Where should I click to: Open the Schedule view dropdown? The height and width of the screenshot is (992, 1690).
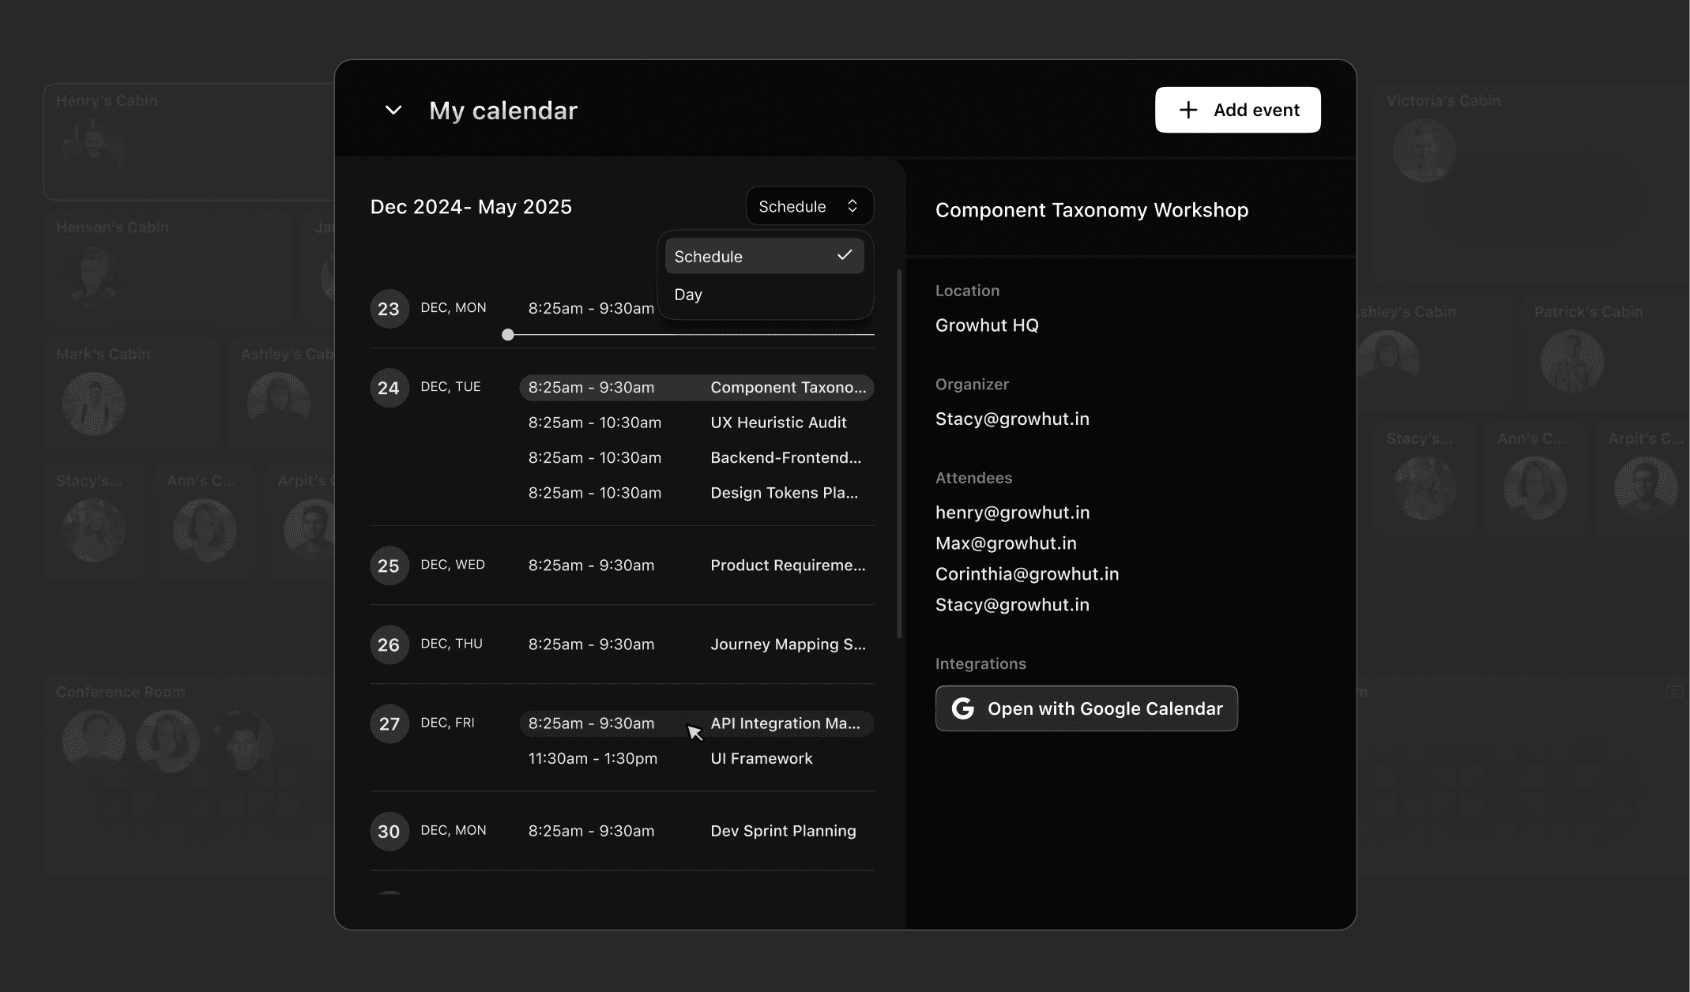(809, 206)
